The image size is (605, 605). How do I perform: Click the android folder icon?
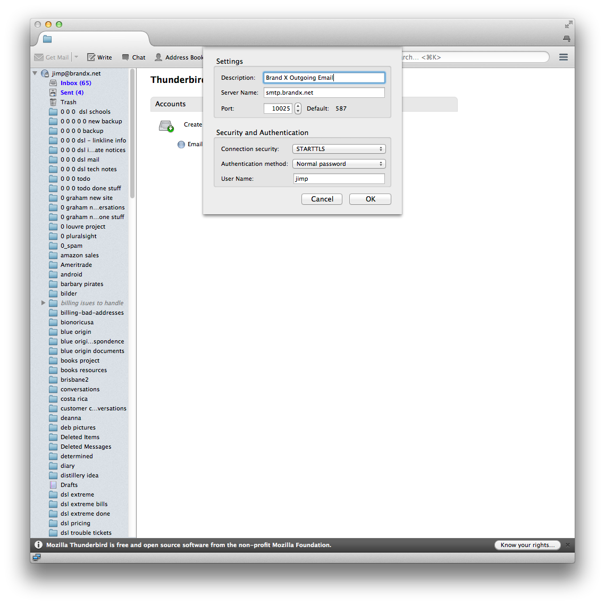pos(53,274)
